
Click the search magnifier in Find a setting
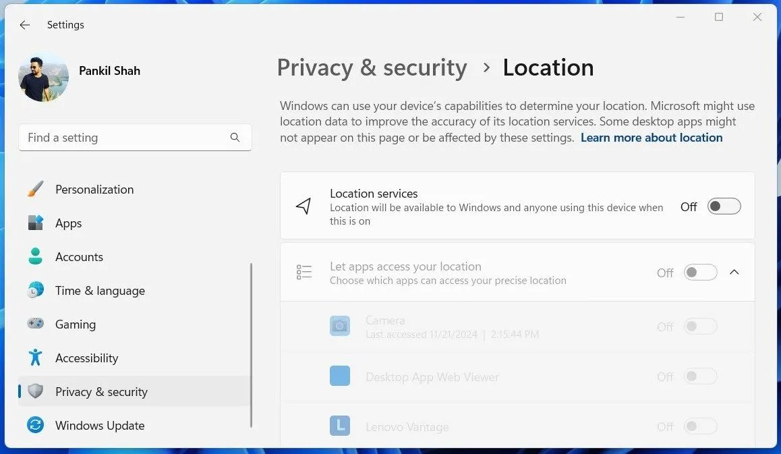[x=235, y=137]
